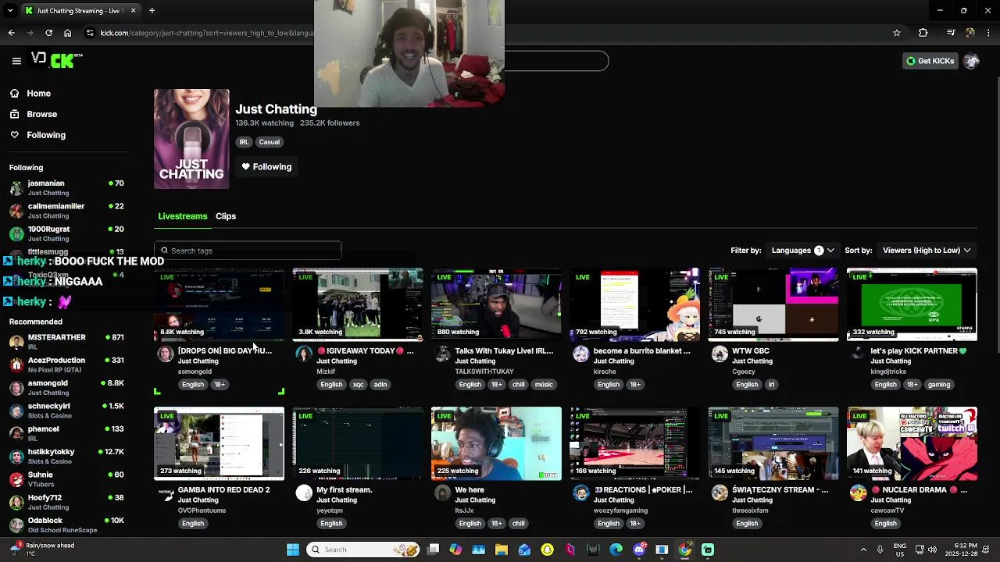This screenshot has height=562, width=1000.
Task: Bookmark this page with the star
Action: pos(897,33)
